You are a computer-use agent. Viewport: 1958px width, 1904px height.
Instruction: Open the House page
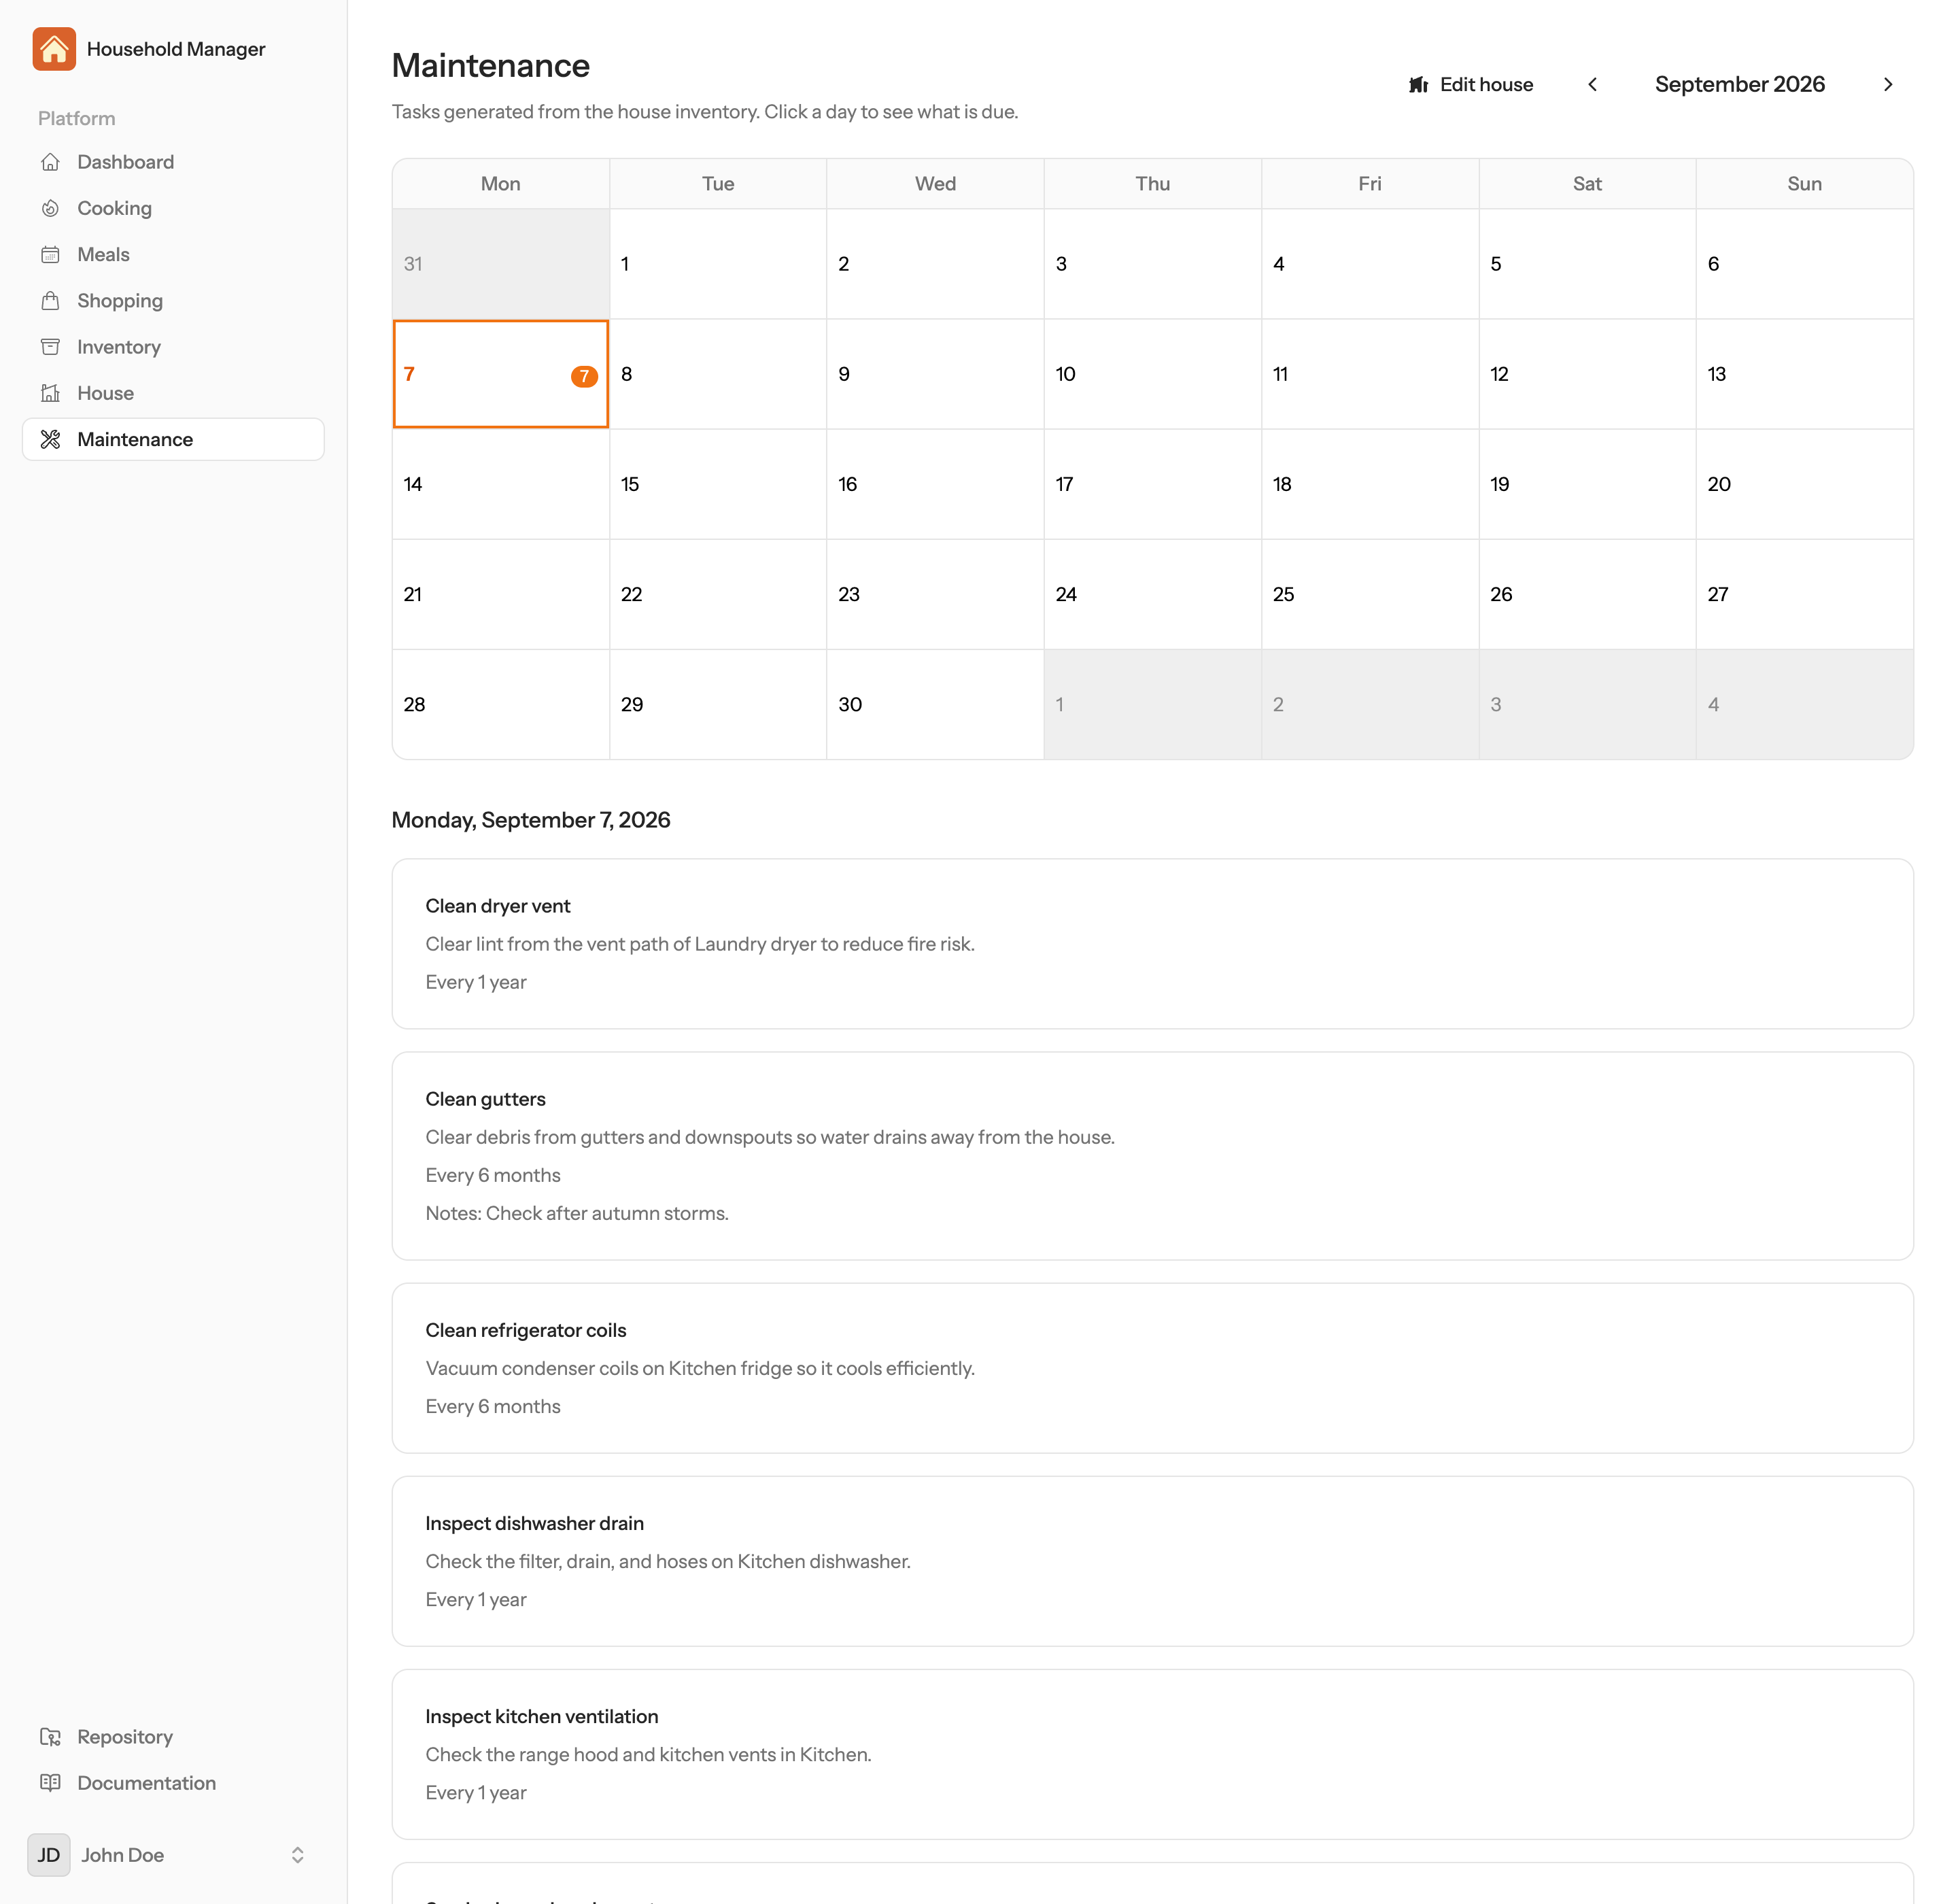tap(173, 393)
